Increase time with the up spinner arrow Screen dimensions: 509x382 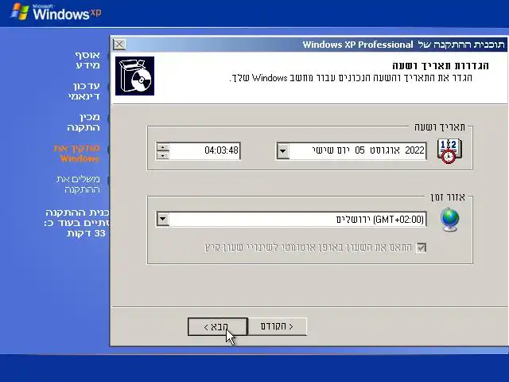162,147
